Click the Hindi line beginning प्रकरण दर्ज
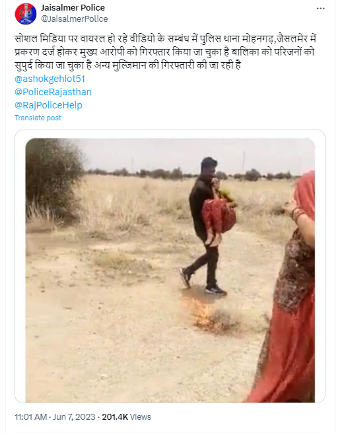The width and height of the screenshot is (342, 433). click(164, 52)
